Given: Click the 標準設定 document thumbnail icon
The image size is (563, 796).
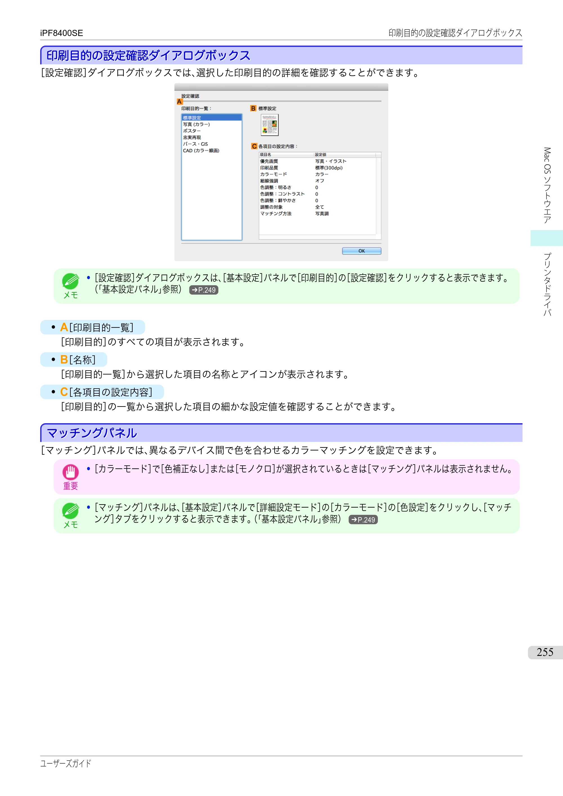Looking at the screenshot, I should click(269, 125).
